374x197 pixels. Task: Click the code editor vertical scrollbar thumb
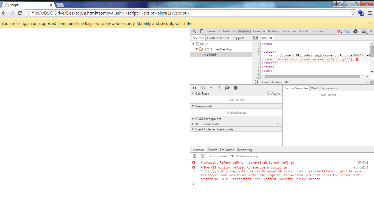tap(372, 51)
